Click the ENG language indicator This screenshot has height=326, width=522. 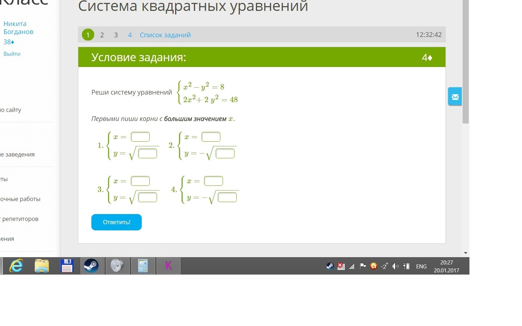click(x=421, y=266)
